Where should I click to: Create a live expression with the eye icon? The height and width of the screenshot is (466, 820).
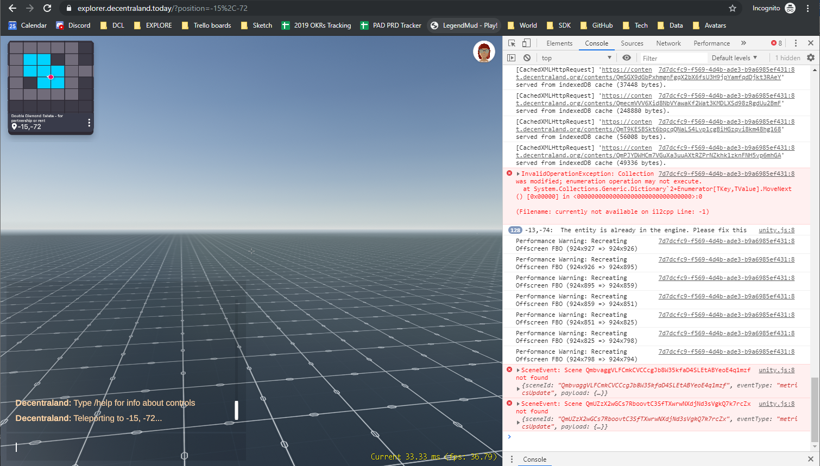tap(626, 58)
